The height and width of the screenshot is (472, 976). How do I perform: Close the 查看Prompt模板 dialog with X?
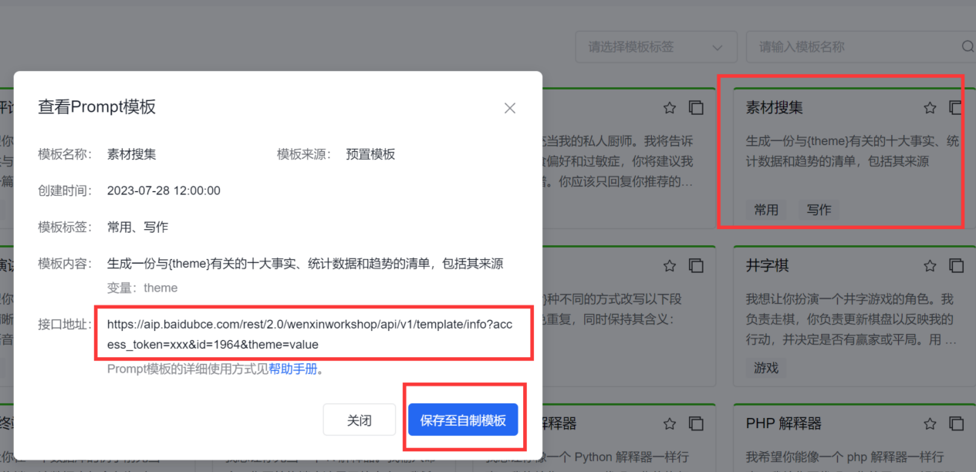510,109
